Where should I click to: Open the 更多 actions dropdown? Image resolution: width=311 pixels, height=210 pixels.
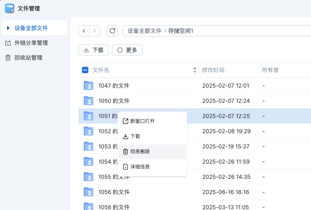(127, 50)
